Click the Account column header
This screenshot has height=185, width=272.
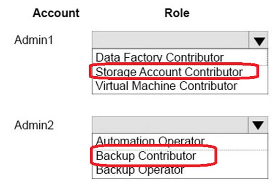tap(56, 13)
